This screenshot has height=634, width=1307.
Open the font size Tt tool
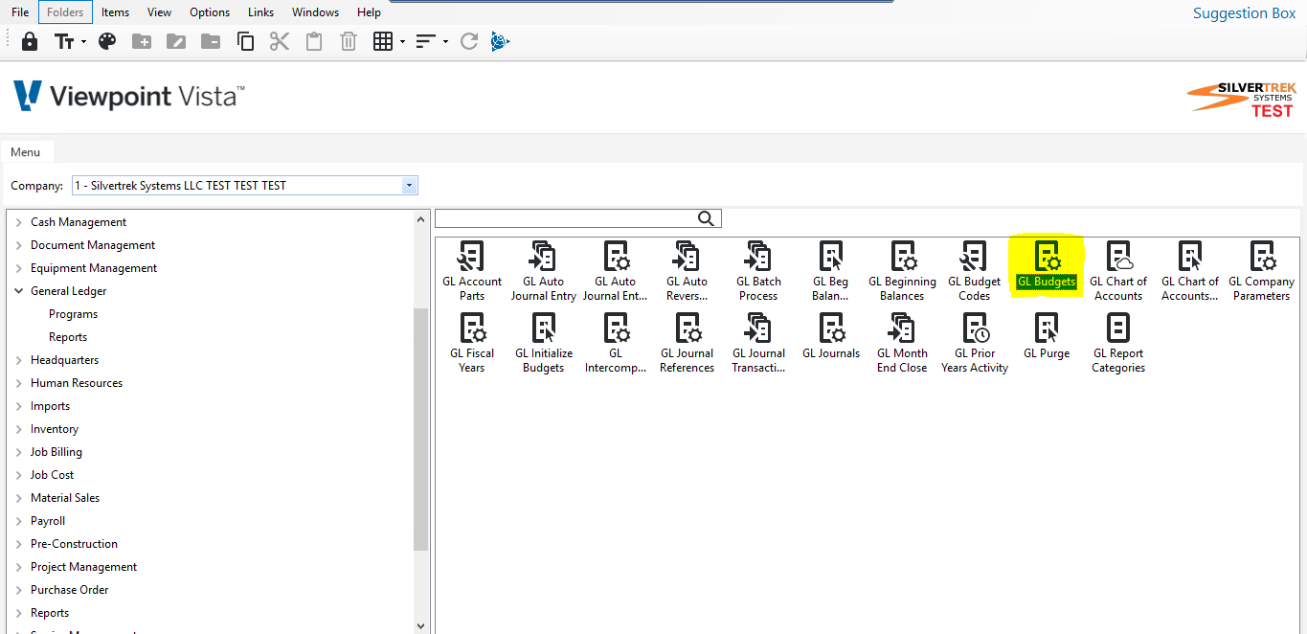pos(65,41)
